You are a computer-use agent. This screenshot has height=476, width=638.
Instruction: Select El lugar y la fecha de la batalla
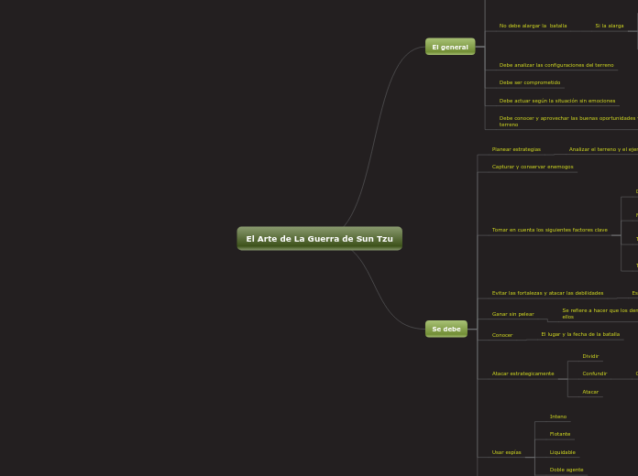(x=580, y=334)
